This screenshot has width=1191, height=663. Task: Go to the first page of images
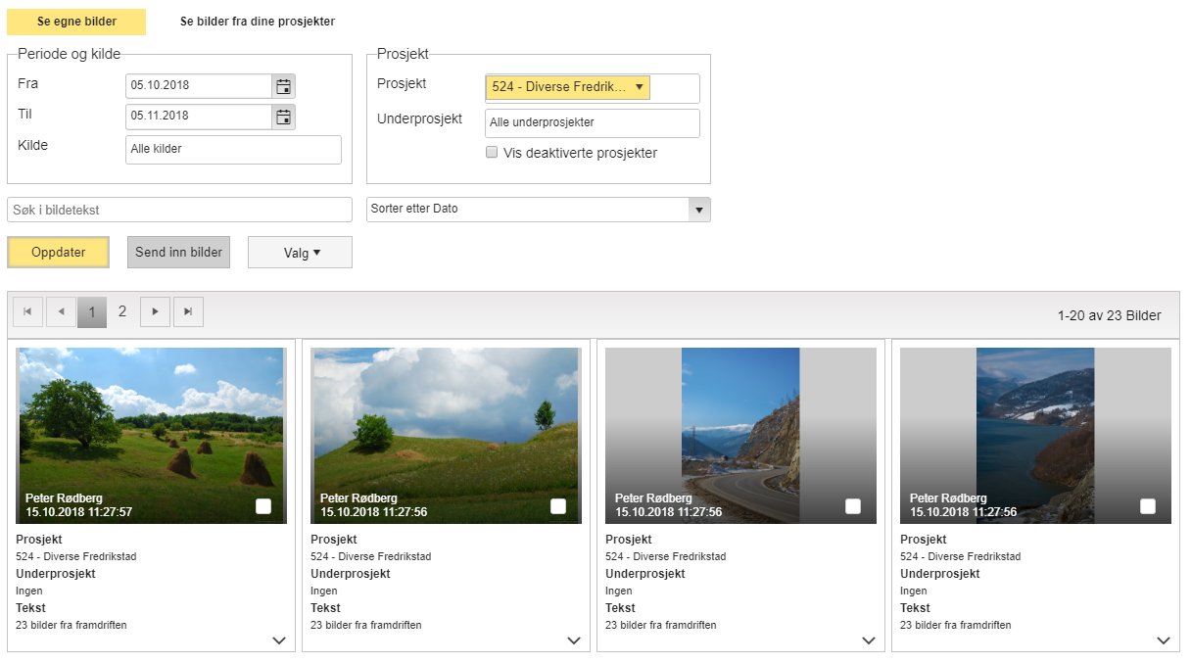coord(27,311)
